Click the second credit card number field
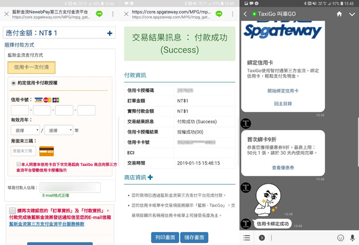 pyautogui.click(x=42, y=110)
